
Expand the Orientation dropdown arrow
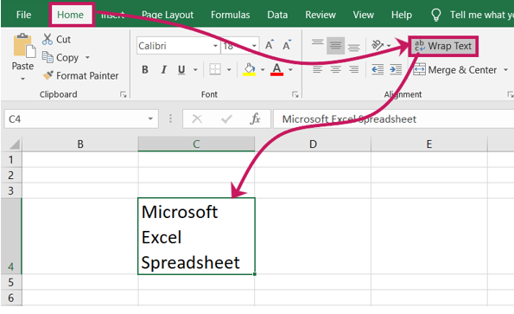point(389,45)
